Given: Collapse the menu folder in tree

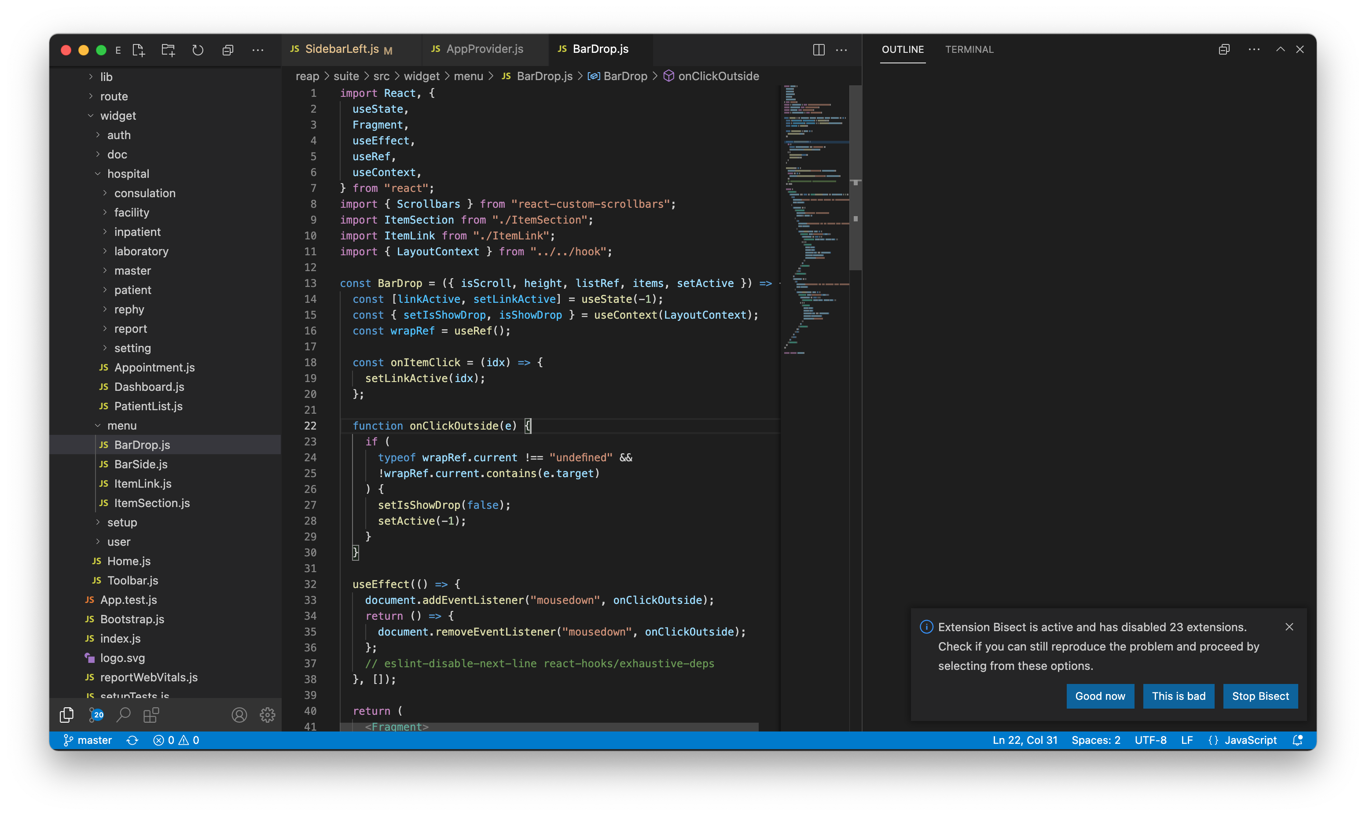Looking at the screenshot, I should click(x=122, y=426).
